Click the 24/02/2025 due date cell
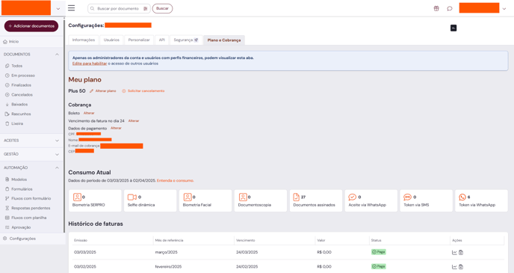Image resolution: width=514 pixels, height=273 pixels. click(247, 267)
